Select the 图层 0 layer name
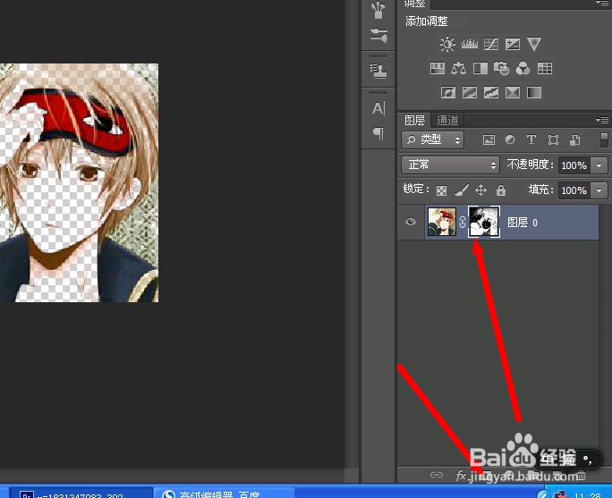This screenshot has height=498, width=612. tap(523, 223)
